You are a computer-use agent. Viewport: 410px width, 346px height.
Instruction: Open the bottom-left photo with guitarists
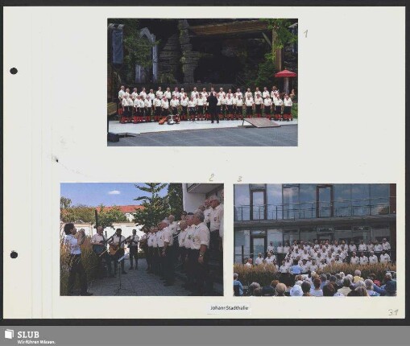pos(142,239)
